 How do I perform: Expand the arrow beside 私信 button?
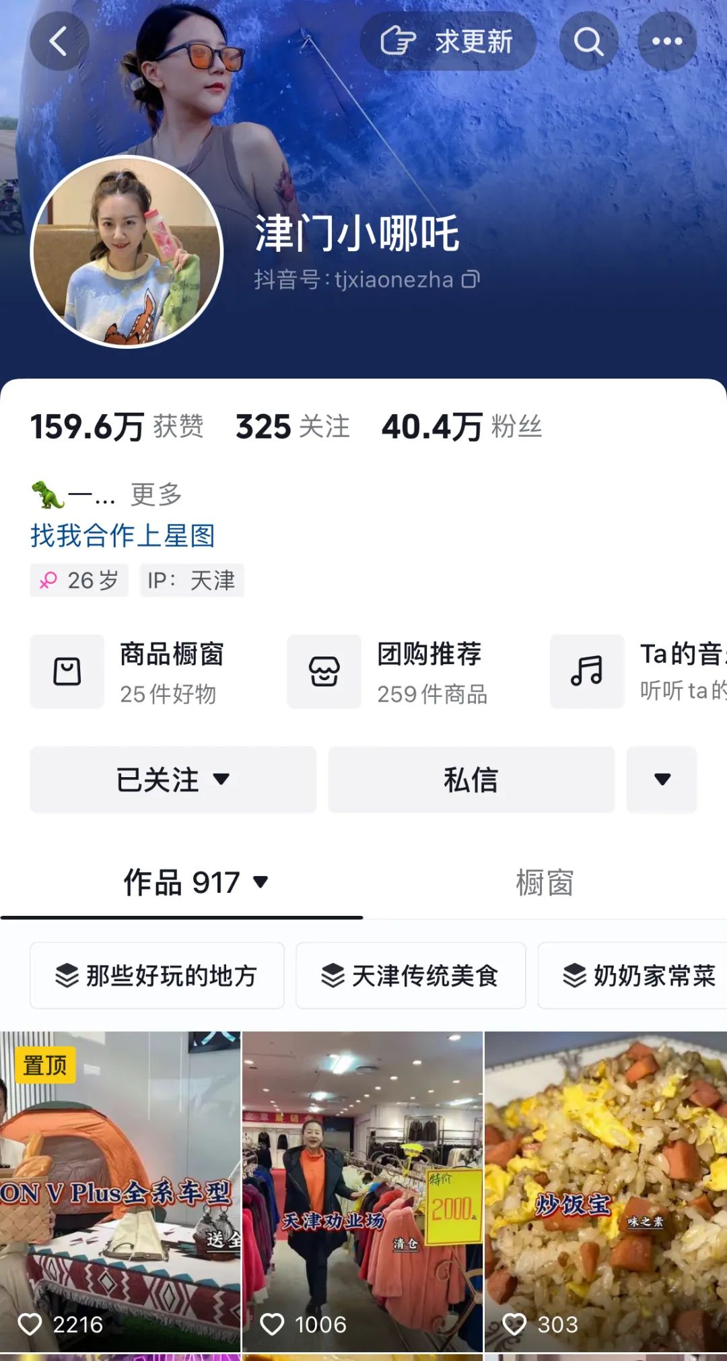tap(662, 779)
